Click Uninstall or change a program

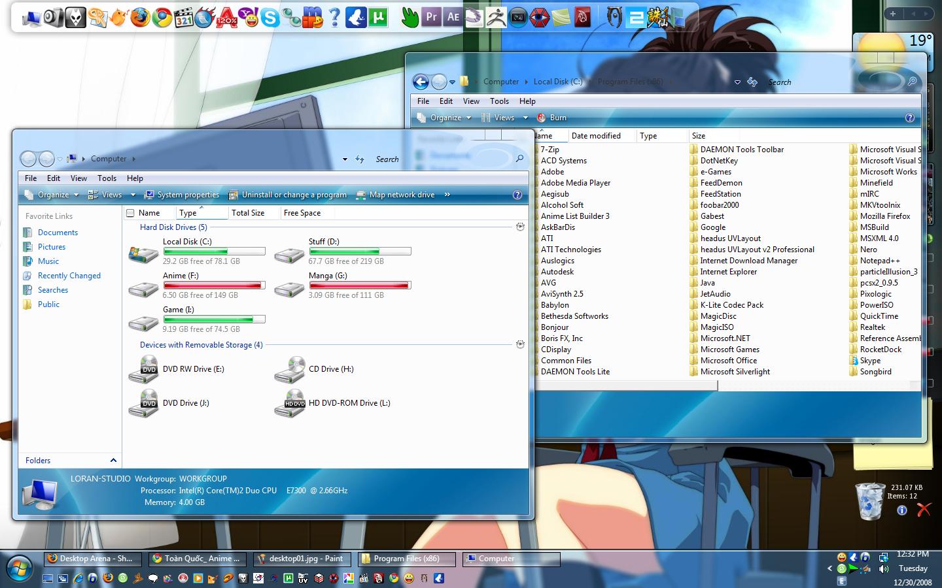288,195
